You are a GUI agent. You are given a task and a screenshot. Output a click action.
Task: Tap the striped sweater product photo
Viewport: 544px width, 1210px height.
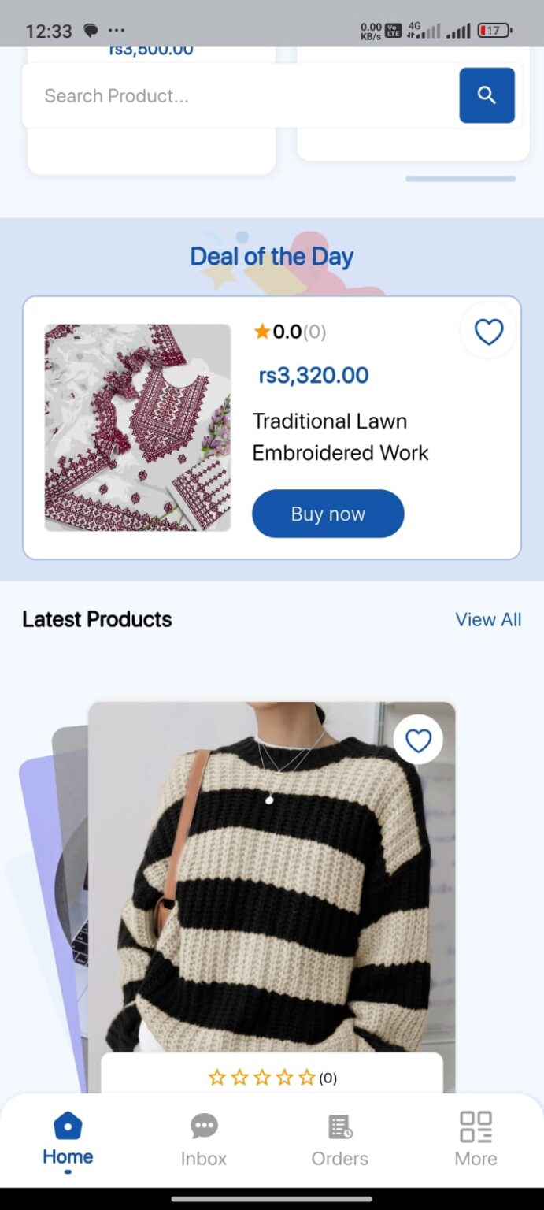pyautogui.click(x=272, y=874)
